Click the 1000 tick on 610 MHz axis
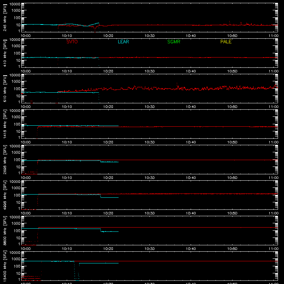Image resolution: width=284 pixels, height=284 pixels. 16,82
